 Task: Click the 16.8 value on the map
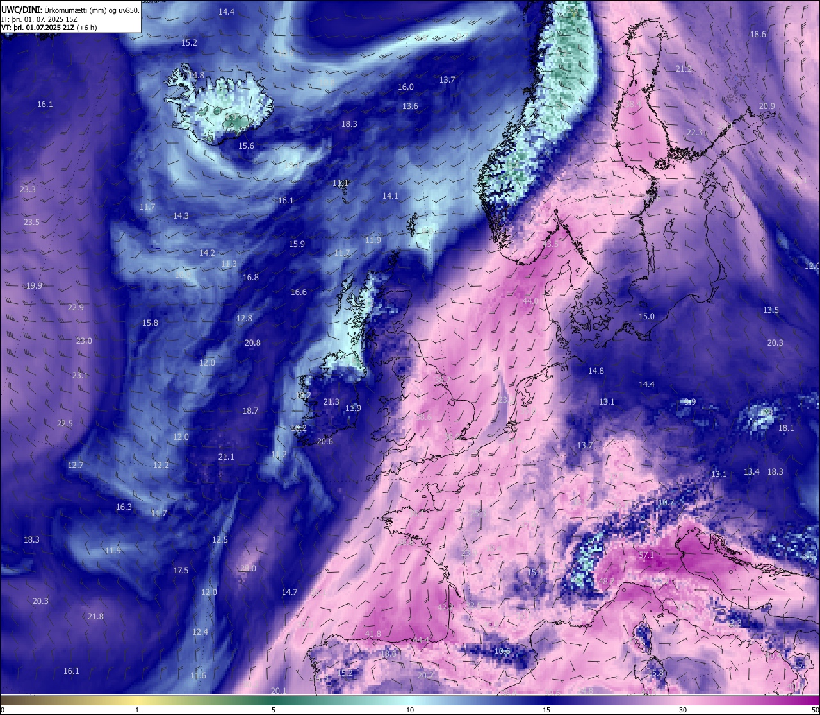pyautogui.click(x=250, y=277)
